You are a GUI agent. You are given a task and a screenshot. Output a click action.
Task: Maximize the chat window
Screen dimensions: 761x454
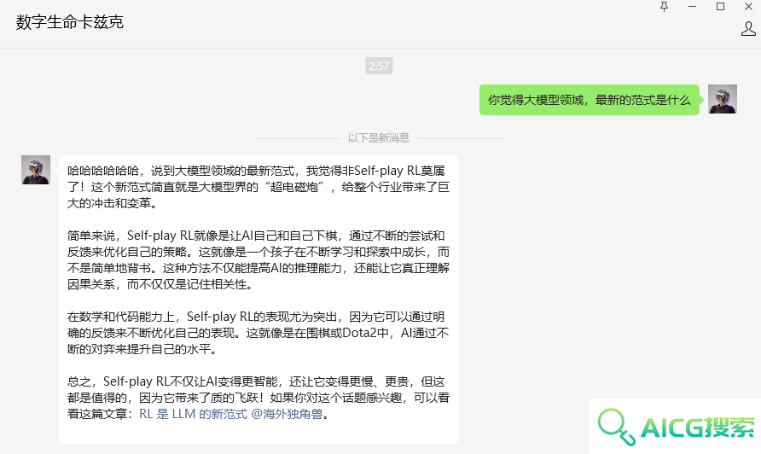coord(720,6)
